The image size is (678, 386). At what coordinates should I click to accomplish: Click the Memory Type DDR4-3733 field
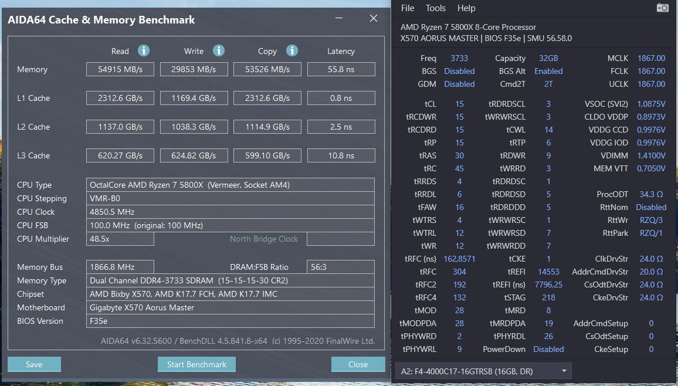230,280
